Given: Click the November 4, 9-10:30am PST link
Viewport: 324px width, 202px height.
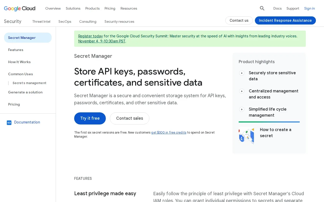Looking at the screenshot, I should 102,41.
